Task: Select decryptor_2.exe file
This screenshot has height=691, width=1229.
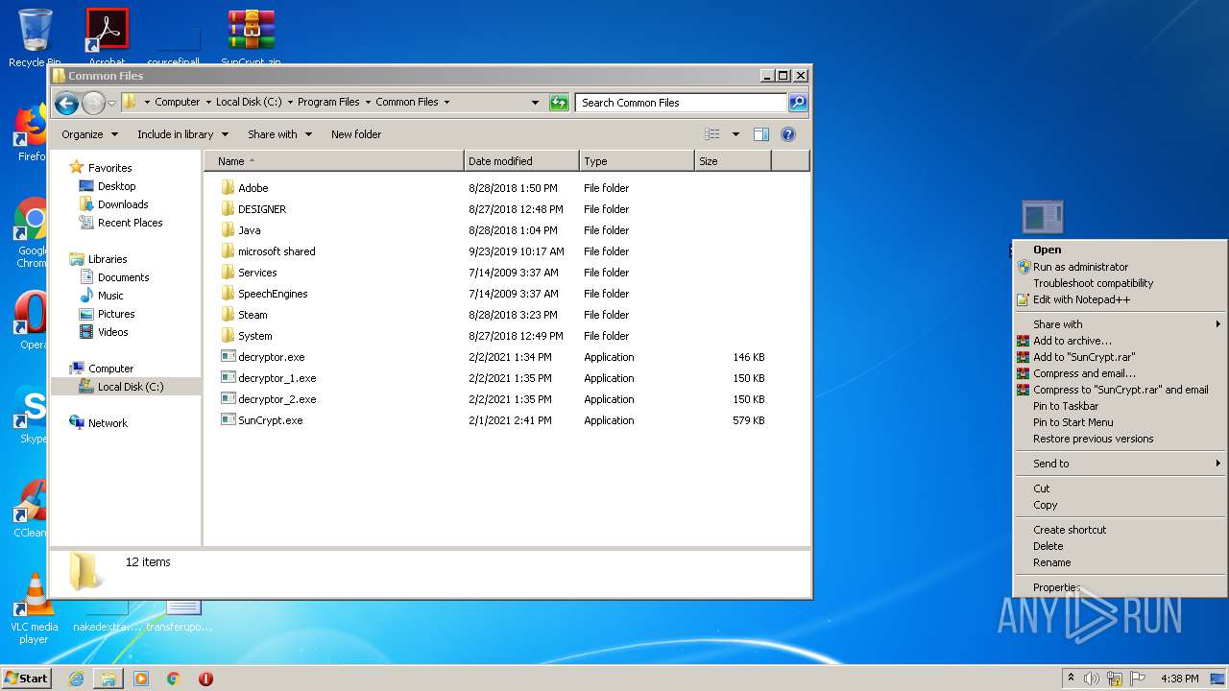Action: (x=277, y=399)
